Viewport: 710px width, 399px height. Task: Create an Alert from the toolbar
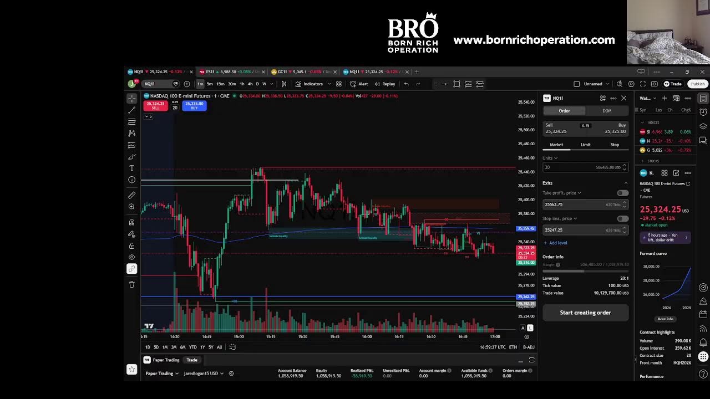click(x=359, y=84)
